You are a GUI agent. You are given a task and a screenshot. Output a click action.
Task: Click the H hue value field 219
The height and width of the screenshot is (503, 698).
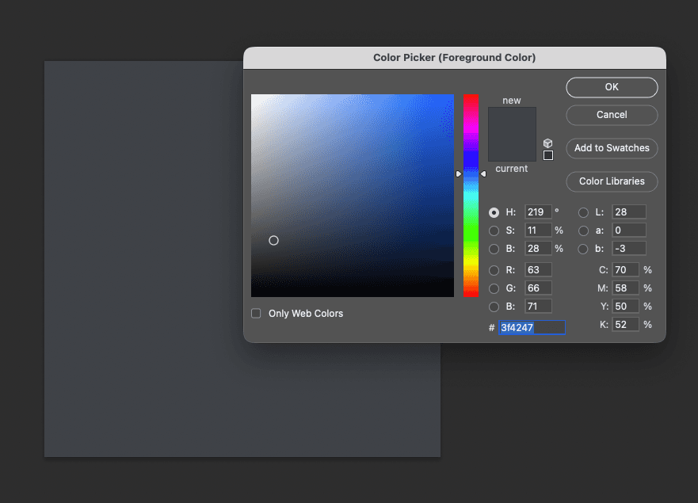[538, 211]
